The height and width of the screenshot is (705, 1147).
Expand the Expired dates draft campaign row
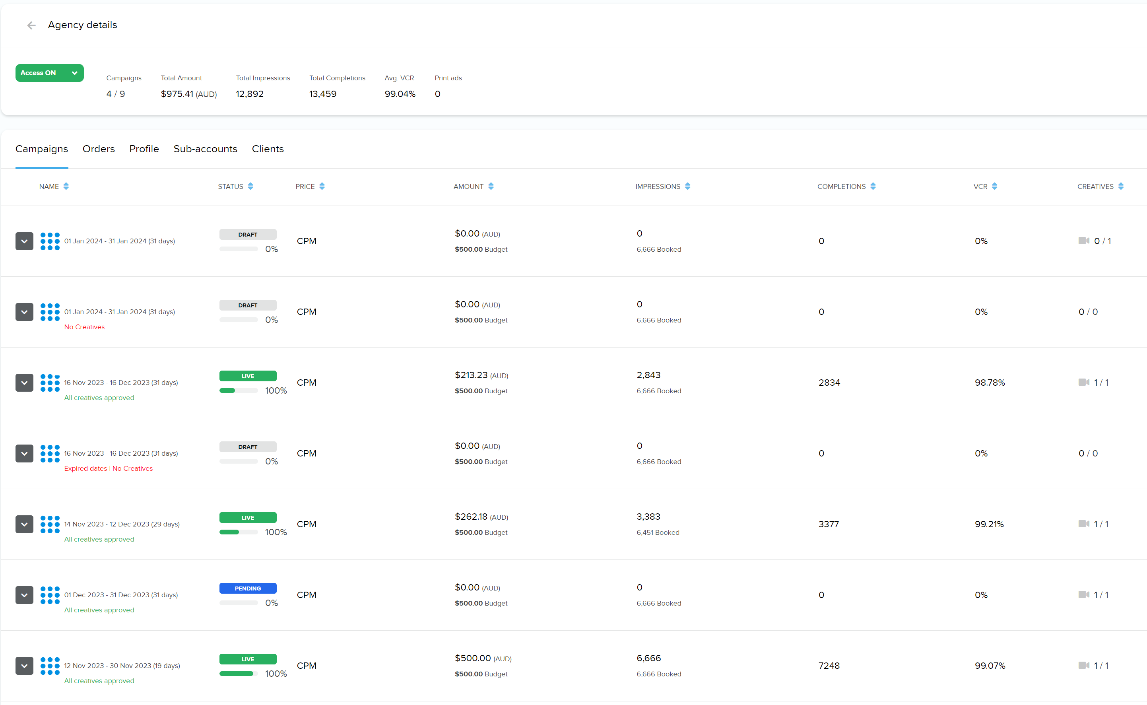pyautogui.click(x=24, y=454)
